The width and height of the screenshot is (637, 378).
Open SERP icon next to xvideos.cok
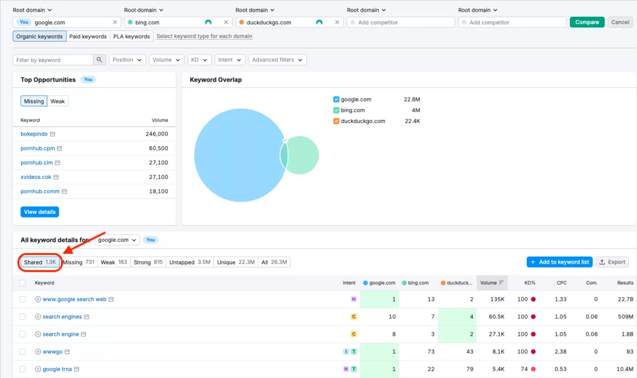56,177
